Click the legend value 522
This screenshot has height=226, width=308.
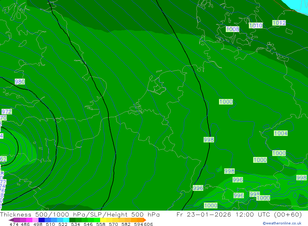pyautogui.click(x=63, y=224)
